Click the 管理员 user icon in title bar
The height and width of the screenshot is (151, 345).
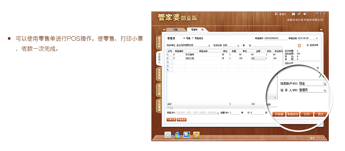coord(276,14)
